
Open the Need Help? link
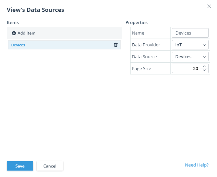[x=197, y=165]
